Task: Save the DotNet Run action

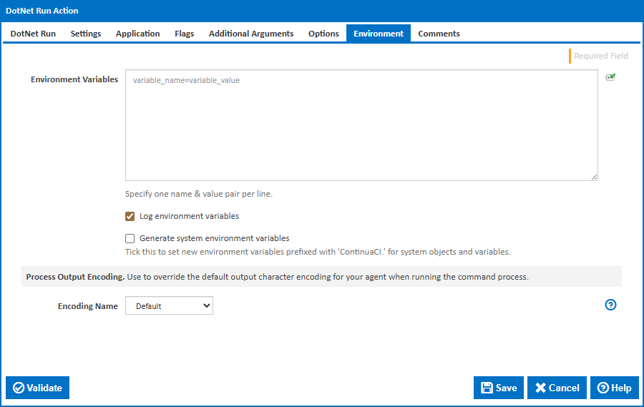Action: [499, 388]
